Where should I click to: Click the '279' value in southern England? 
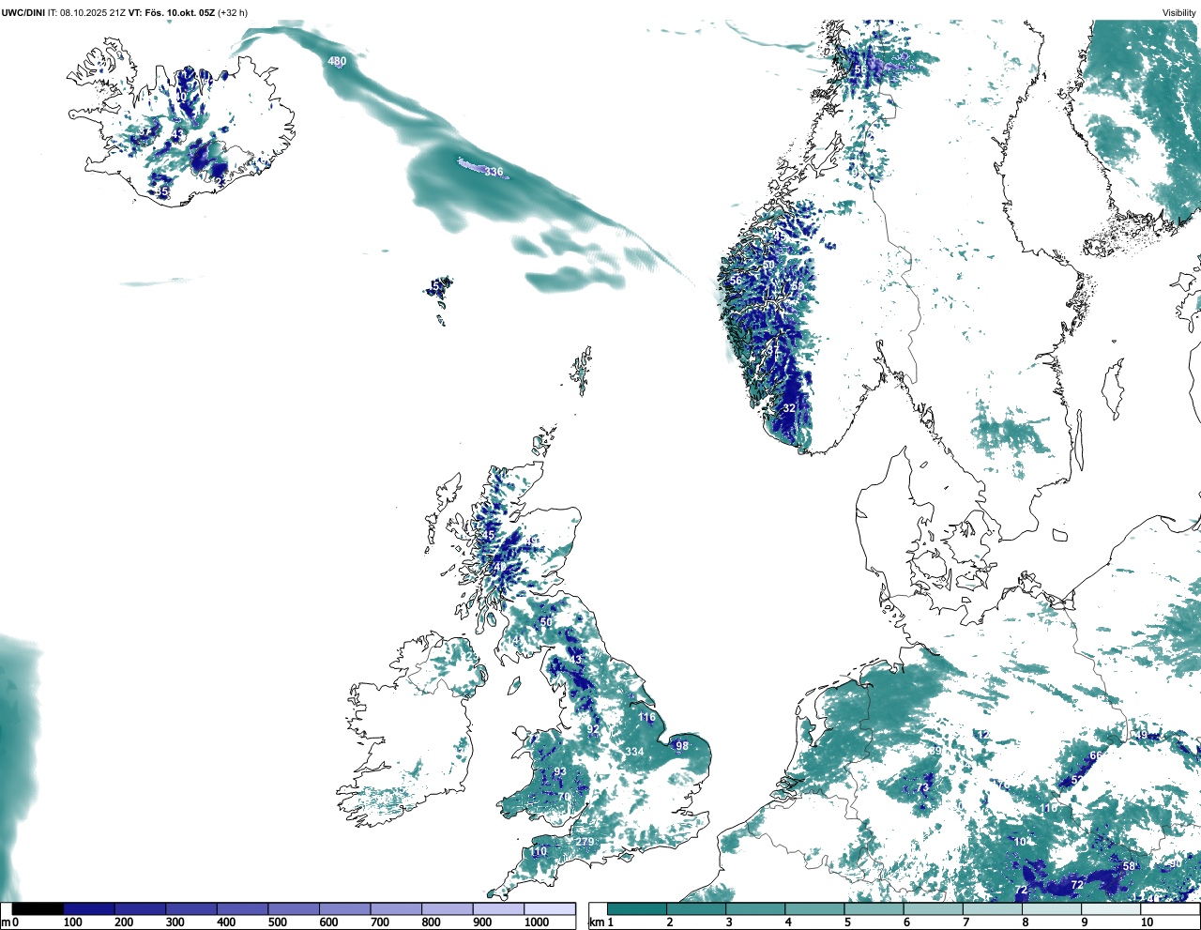[x=585, y=842]
